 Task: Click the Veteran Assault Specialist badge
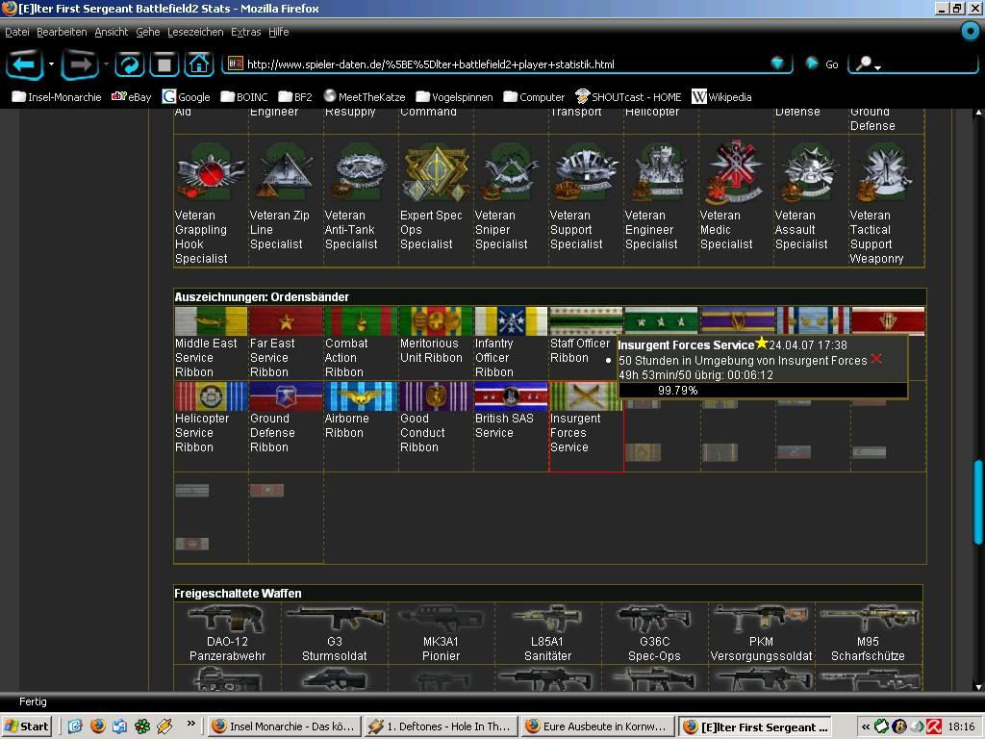811,171
